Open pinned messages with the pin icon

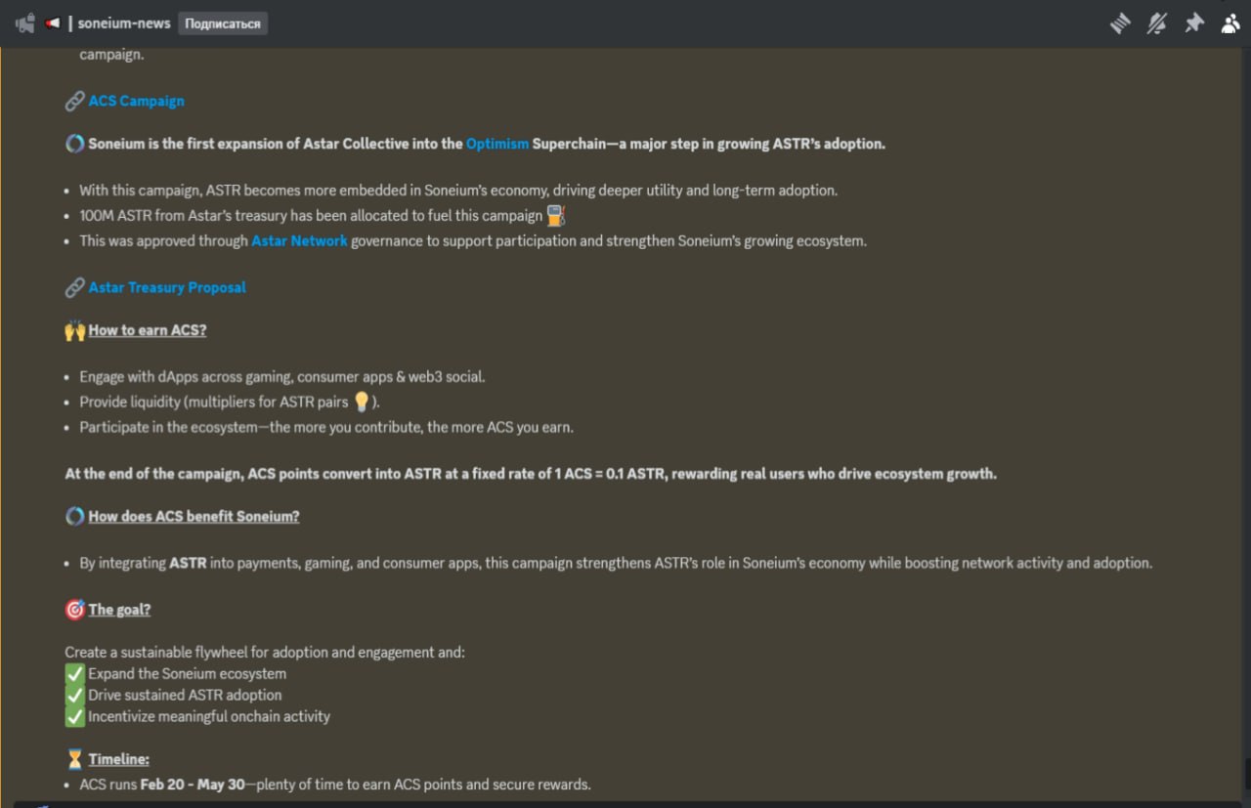[x=1194, y=23]
